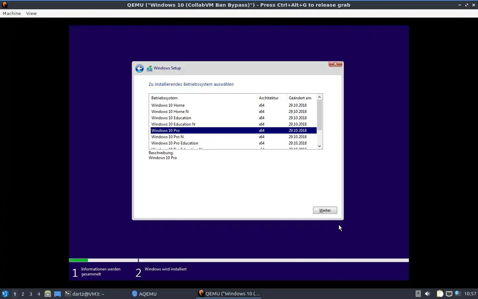Select Windows 10 Pro N row
Viewport: 478px width, 299px height.
[233, 137]
